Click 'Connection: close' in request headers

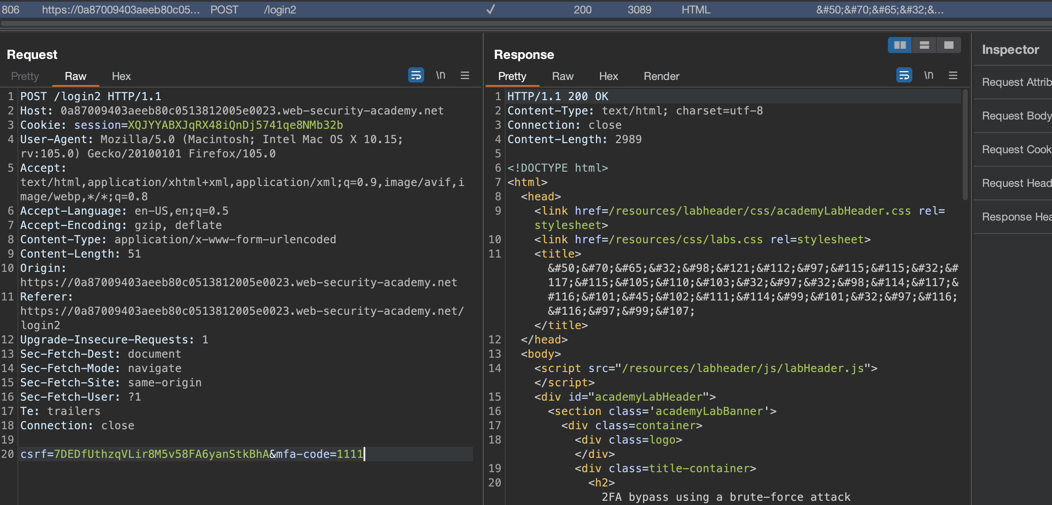(77, 425)
